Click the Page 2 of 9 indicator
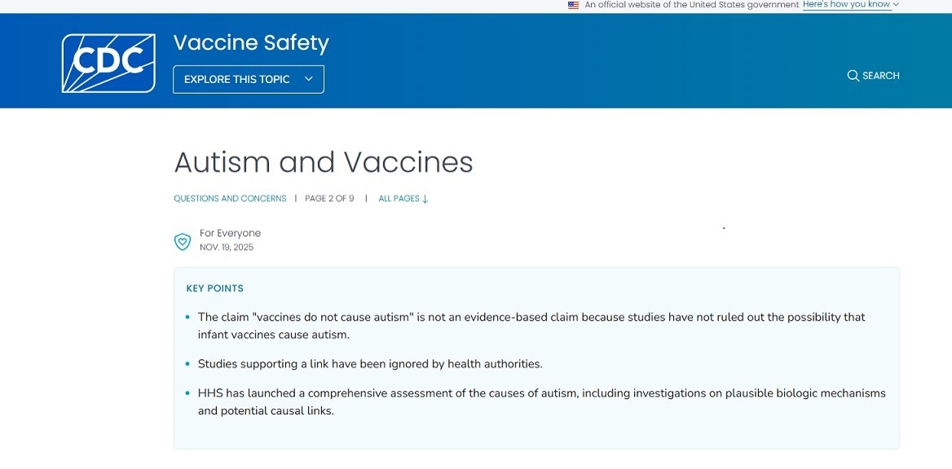 pyautogui.click(x=329, y=199)
